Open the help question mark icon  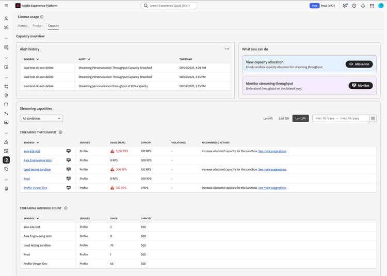coord(354,6)
